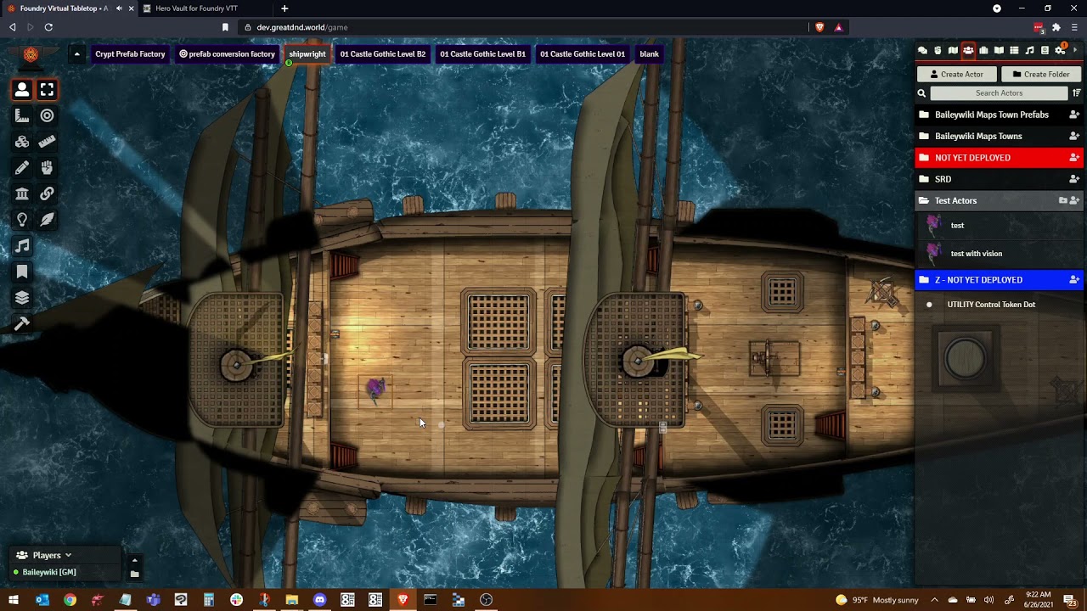
Task: Select the shipwright scene tab
Action: tap(307, 54)
